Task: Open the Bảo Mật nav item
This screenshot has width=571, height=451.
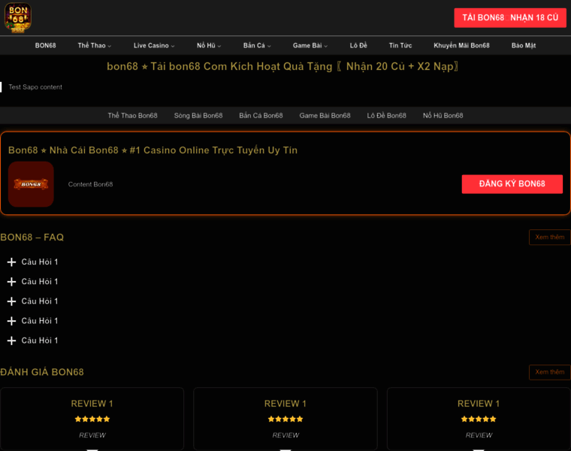Action: pos(524,46)
